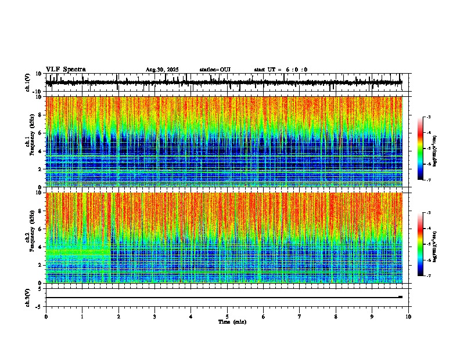Screen dimensions: 460x355
Task: Click the "4" tick on ch.1 frequency axis
Action: (41, 151)
